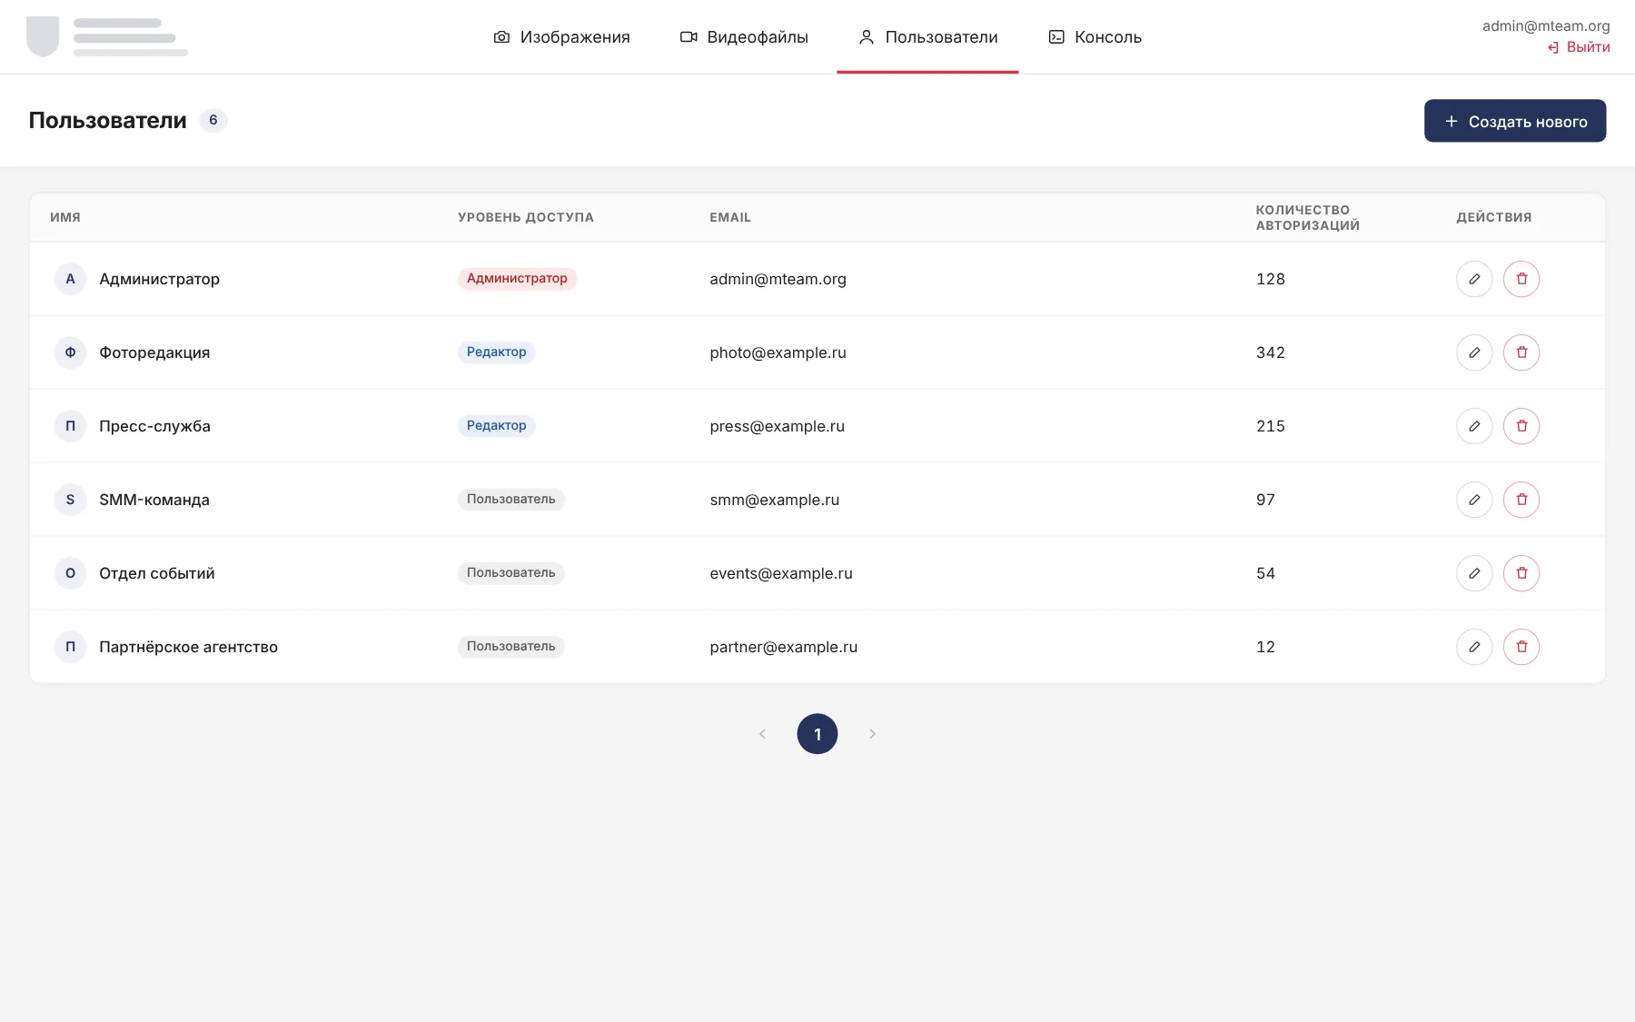
Task: Click the events@example.ru email
Action: tap(781, 573)
